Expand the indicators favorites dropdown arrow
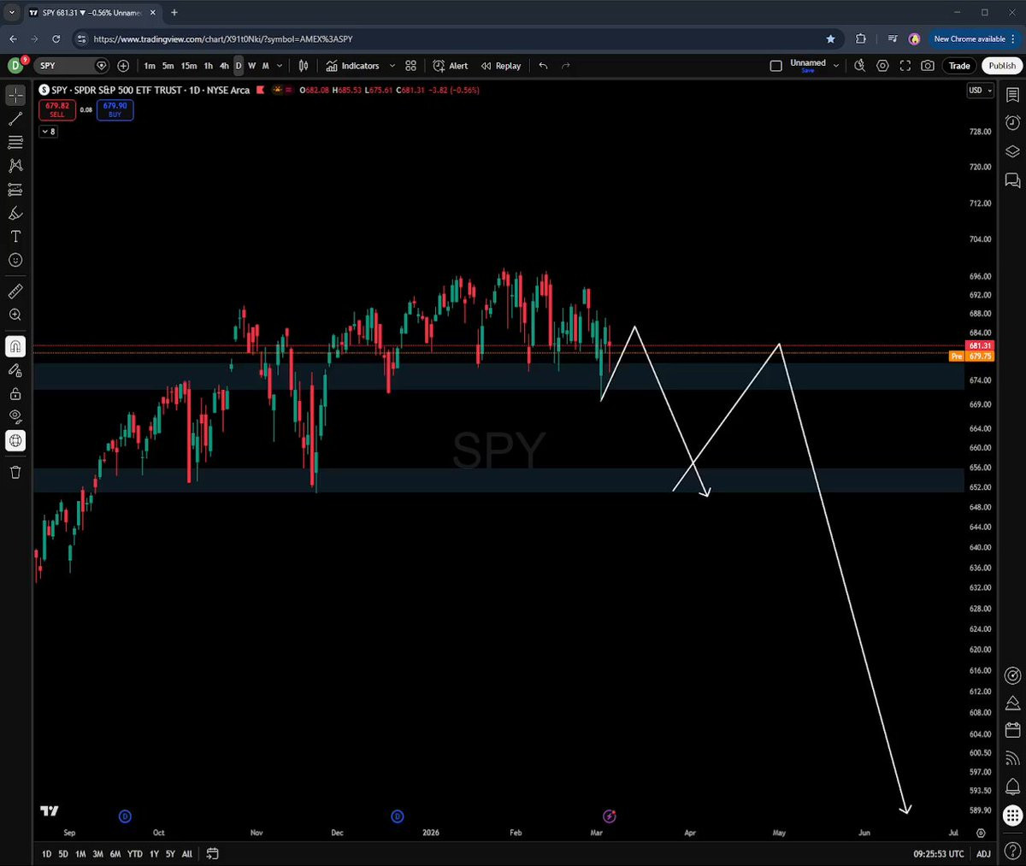Viewport: 1026px width, 866px height. (x=392, y=66)
